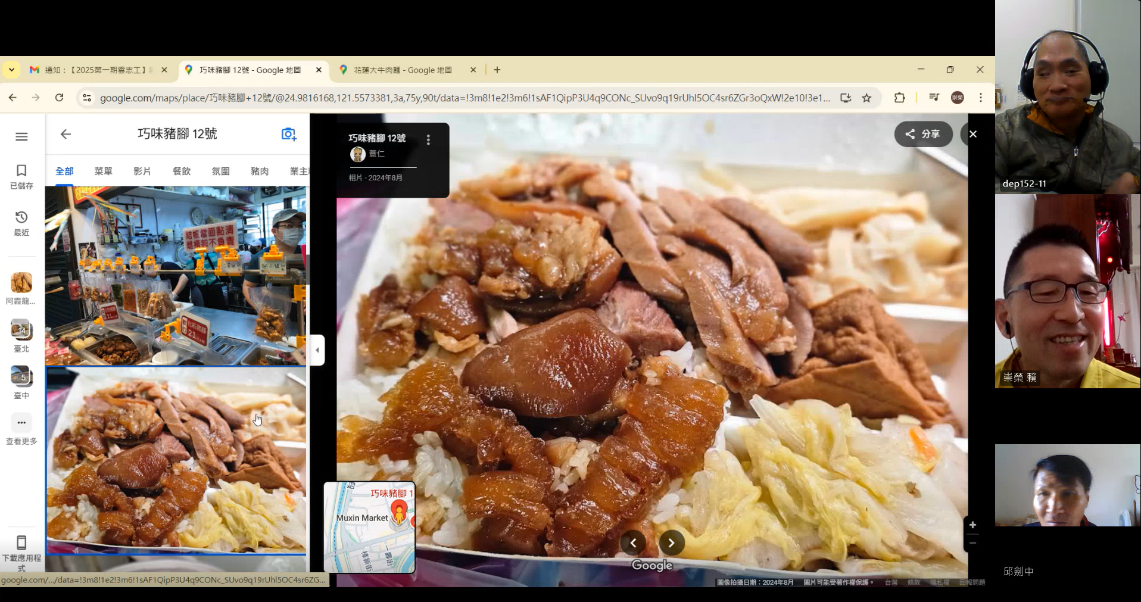Bookmark this page with the star icon
This screenshot has height=602, width=1141.
[x=866, y=98]
